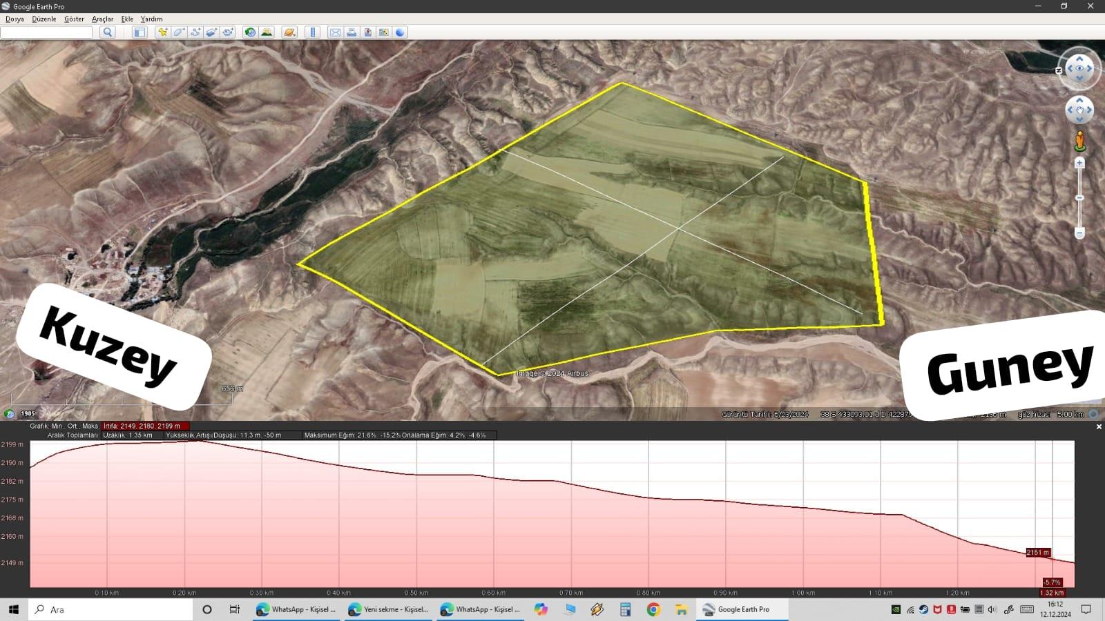This screenshot has height=621, width=1105.
Task: Open the Araçlar menu
Action: click(x=102, y=19)
